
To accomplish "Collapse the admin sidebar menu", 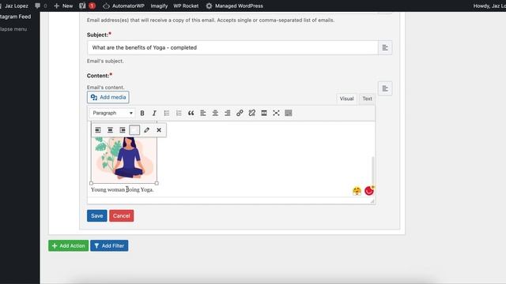I will click(13, 29).
